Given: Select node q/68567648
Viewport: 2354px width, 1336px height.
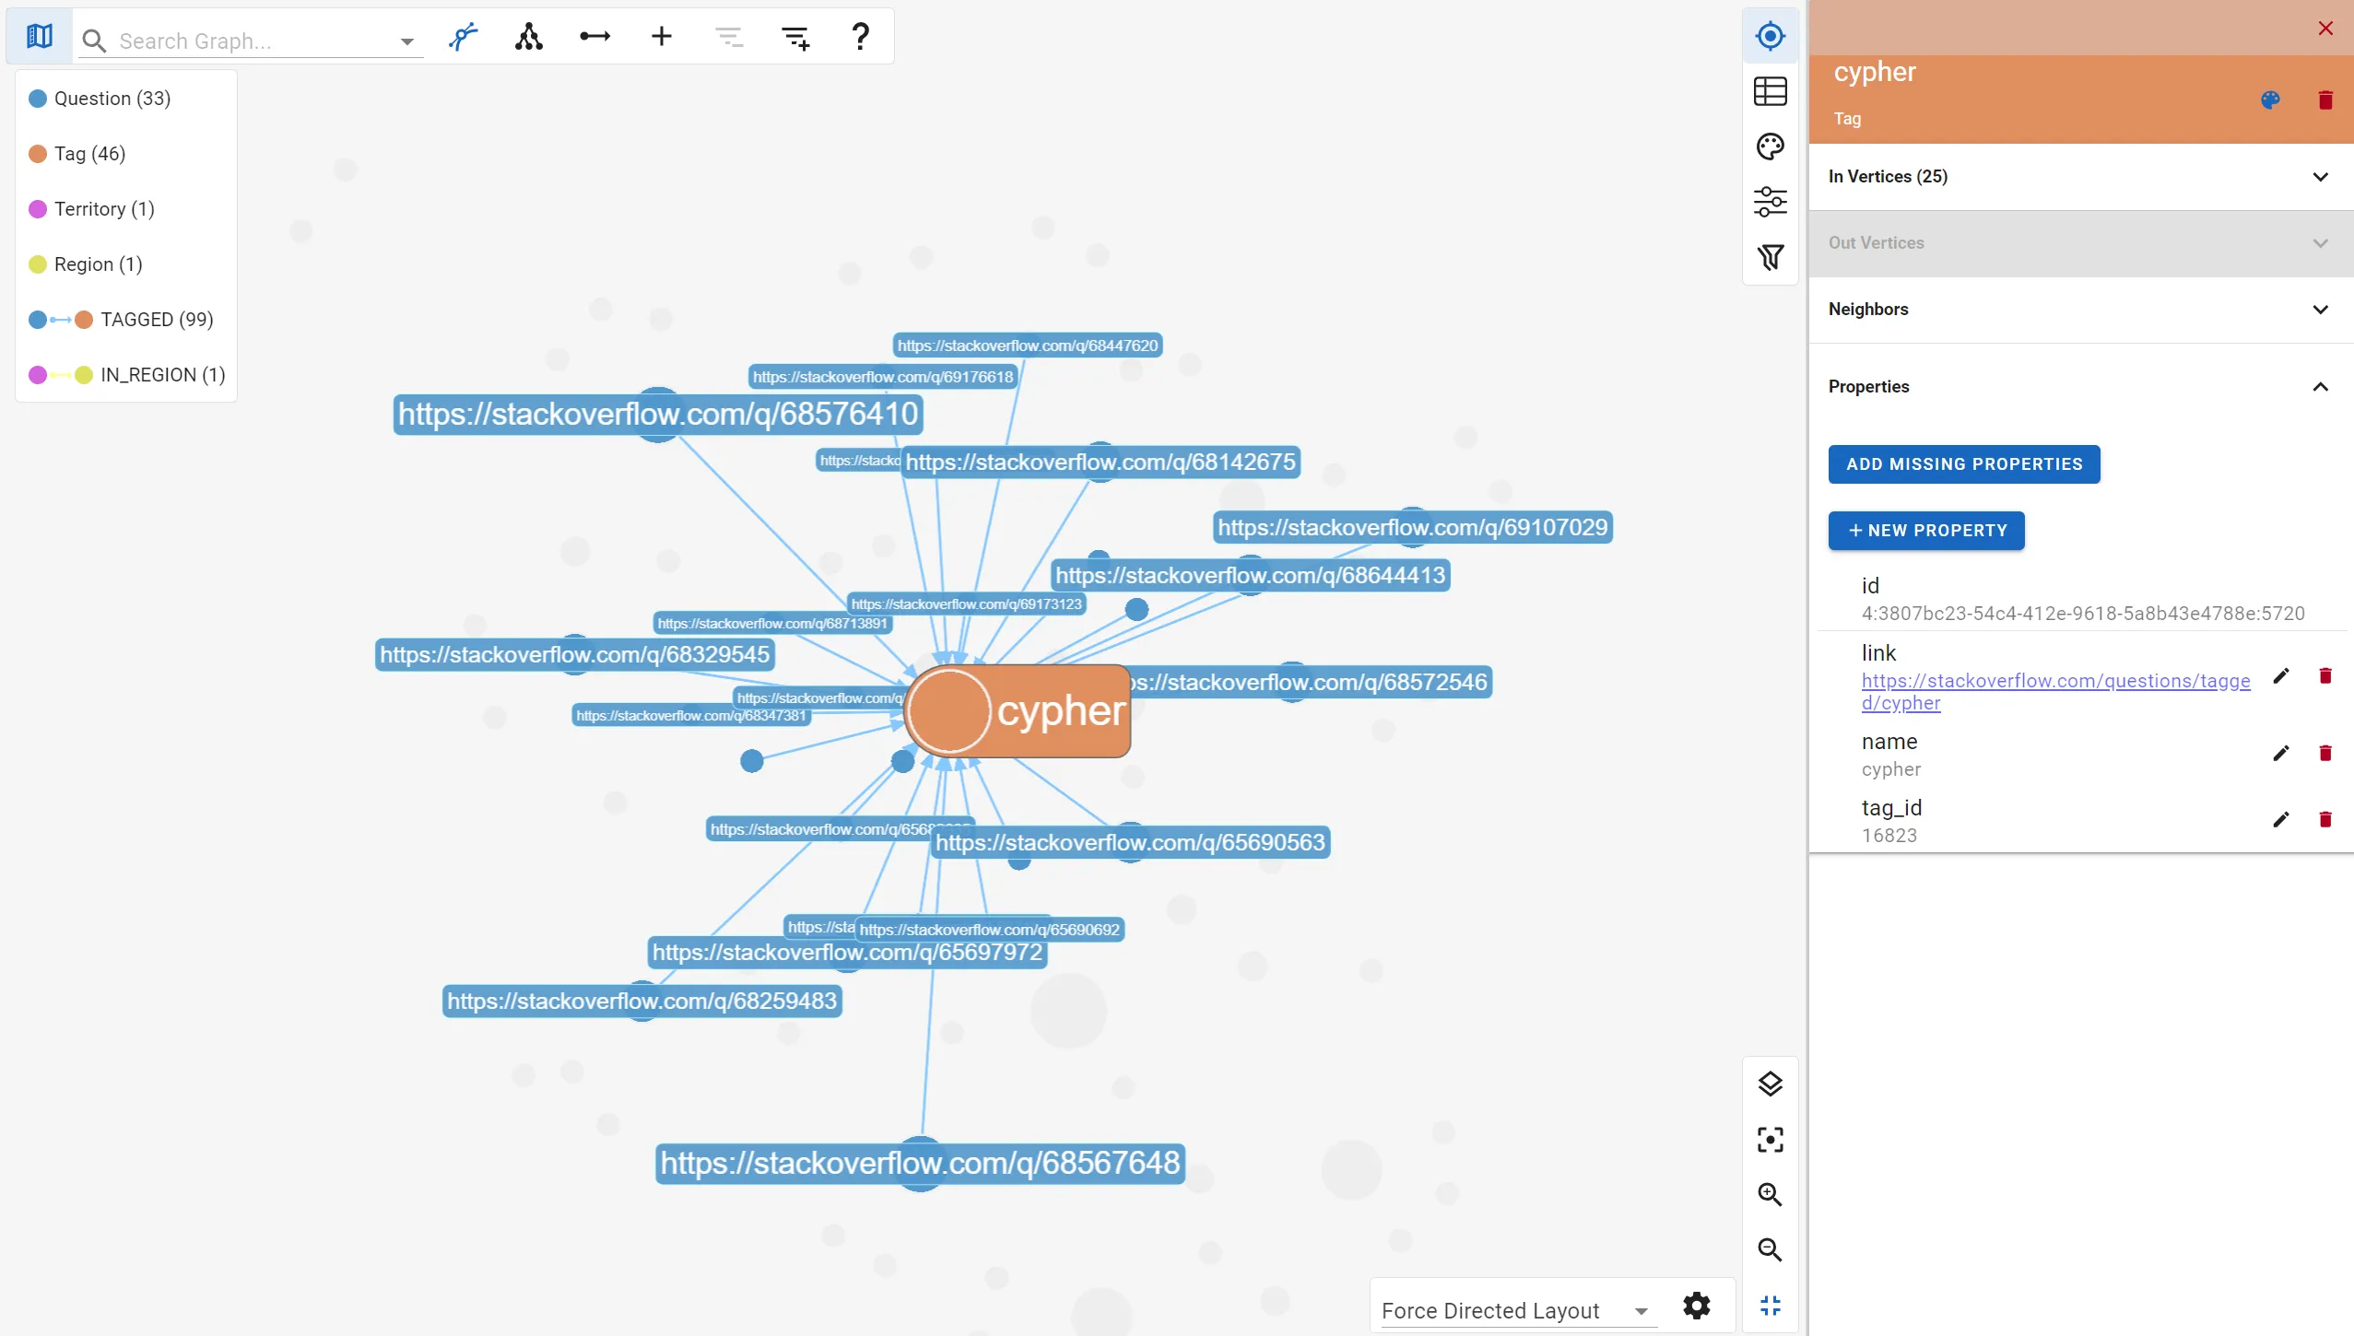Looking at the screenshot, I should click(x=920, y=1163).
